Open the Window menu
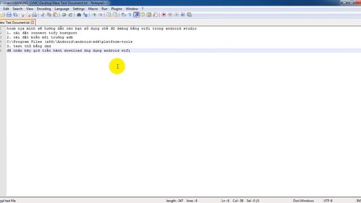Screen dimensions: 361x203 (x=132, y=9)
